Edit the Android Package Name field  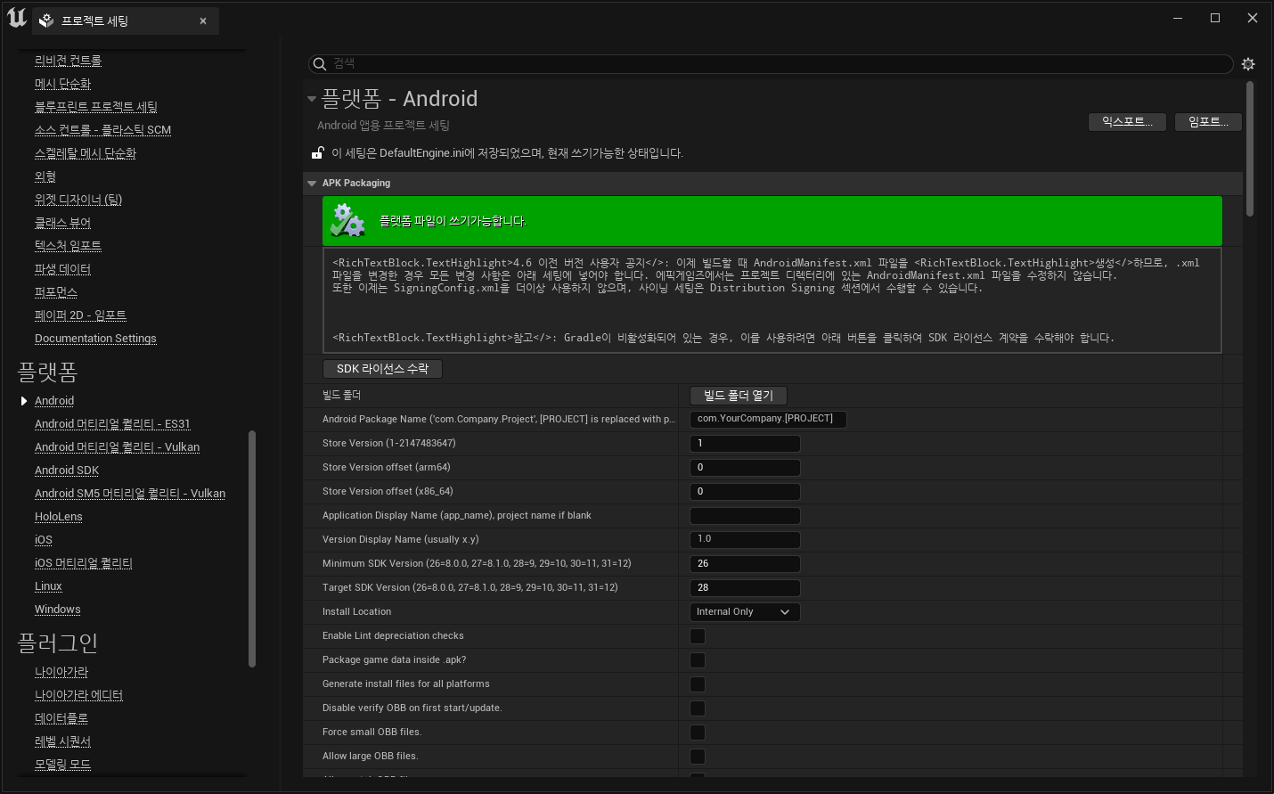pyautogui.click(x=768, y=419)
